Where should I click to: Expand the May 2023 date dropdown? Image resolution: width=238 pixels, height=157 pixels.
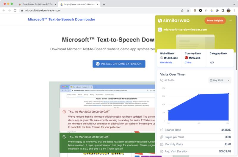(220, 80)
